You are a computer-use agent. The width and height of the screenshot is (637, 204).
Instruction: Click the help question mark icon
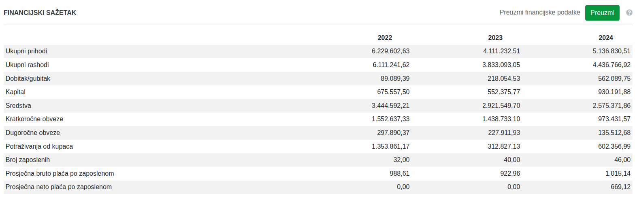click(629, 13)
